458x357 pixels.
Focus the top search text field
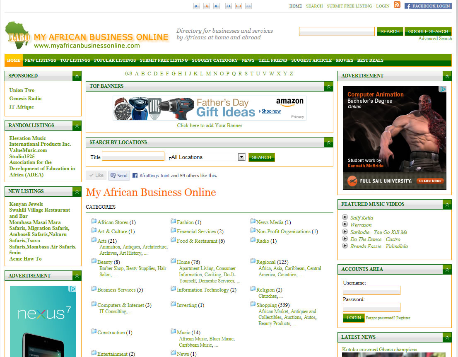(337, 31)
